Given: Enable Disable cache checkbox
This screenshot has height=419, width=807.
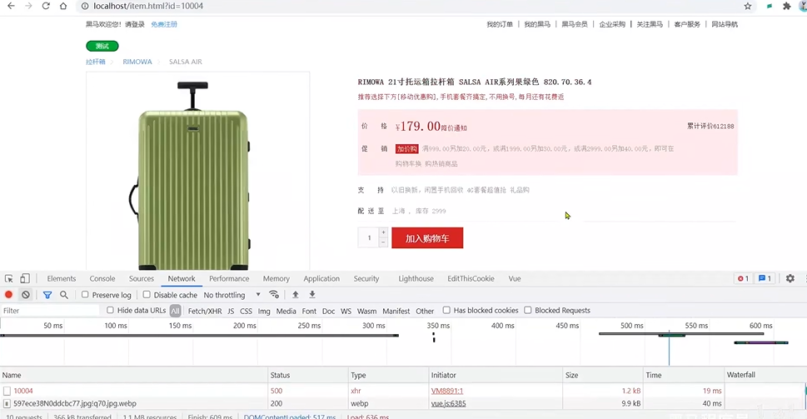Looking at the screenshot, I should point(147,294).
